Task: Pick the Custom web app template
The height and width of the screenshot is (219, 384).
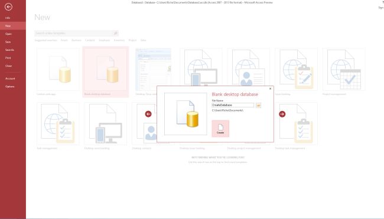Action: click(x=58, y=71)
